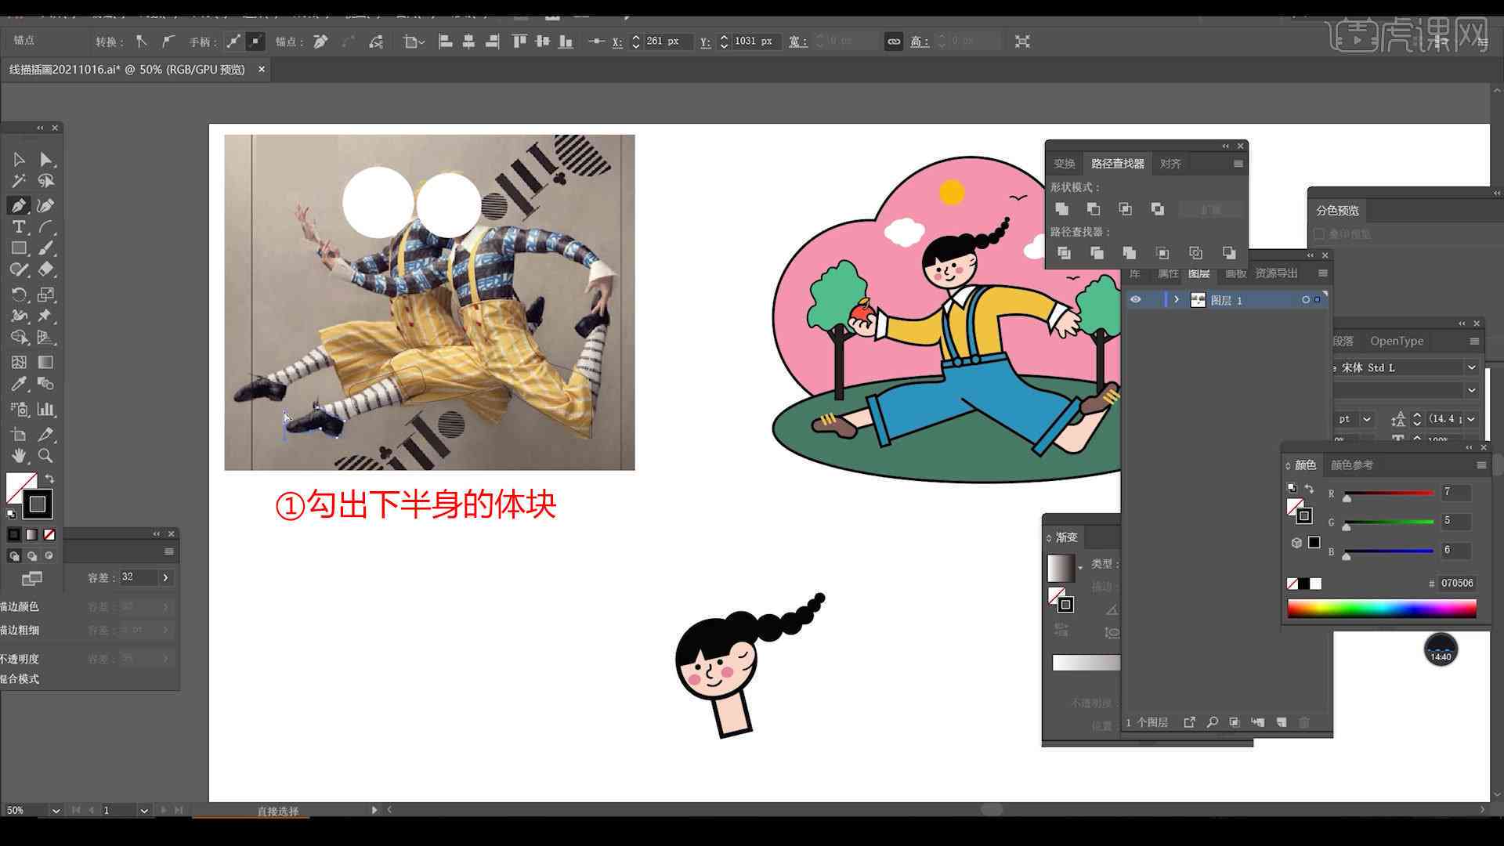Click target circle of 图层 1
This screenshot has height=846, width=1504.
(x=1305, y=300)
